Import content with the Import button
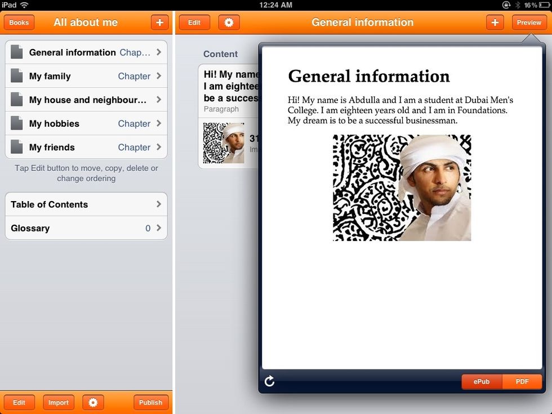The height and width of the screenshot is (414, 552). tap(58, 402)
